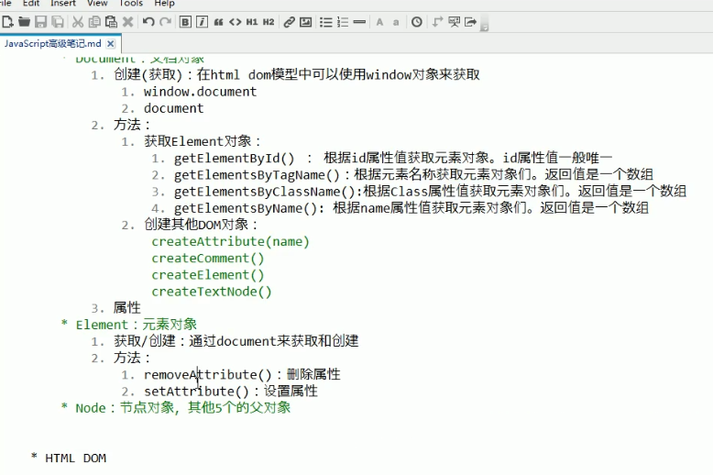Image resolution: width=713 pixels, height=475 pixels.
Task: Create a new document
Action: (x=7, y=21)
